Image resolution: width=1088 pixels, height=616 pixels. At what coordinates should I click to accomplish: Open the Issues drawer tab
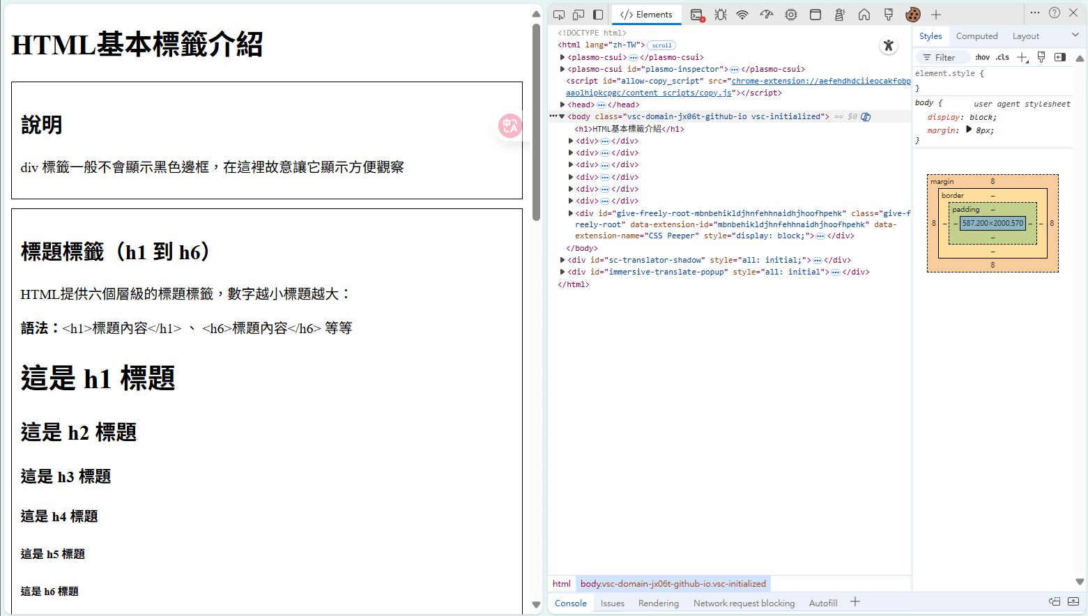click(x=613, y=603)
